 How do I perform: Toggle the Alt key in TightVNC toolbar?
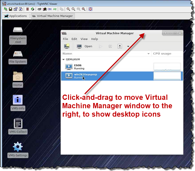pyautogui.click(x=55, y=9)
